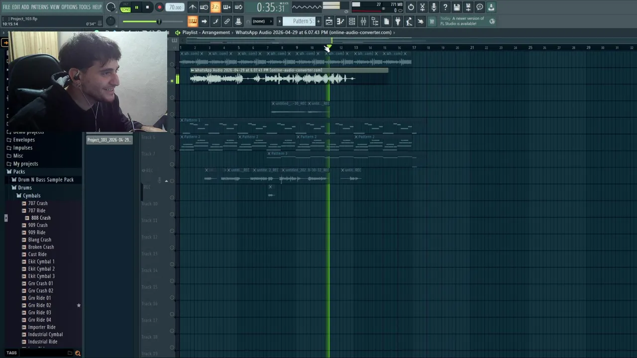Open the VIEW menu
The width and height of the screenshot is (637, 358).
(x=55, y=7)
